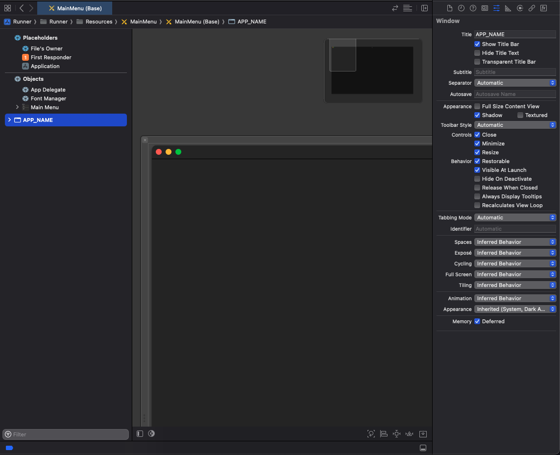
Task: Open the Toolbar Style dropdown
Action: point(515,125)
